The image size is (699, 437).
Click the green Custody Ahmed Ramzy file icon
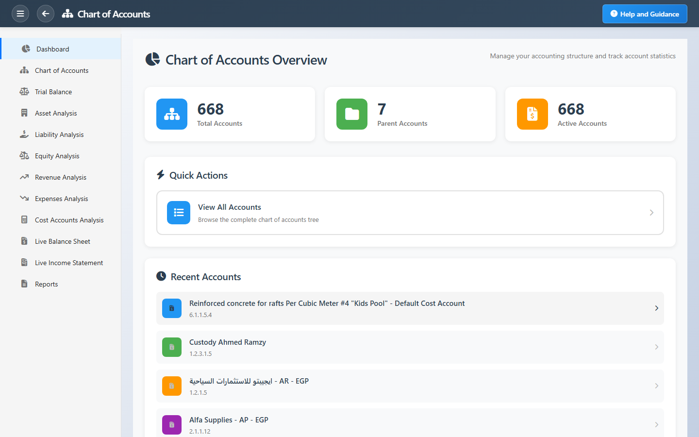[x=172, y=347]
